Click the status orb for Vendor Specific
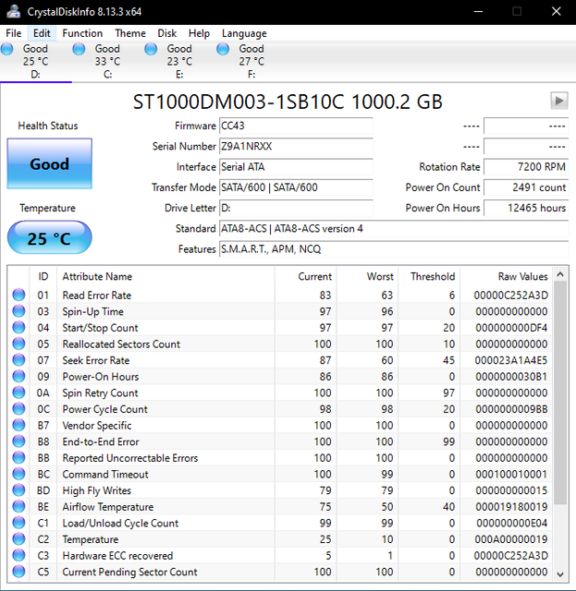This screenshot has height=591, width=576. 18,425
